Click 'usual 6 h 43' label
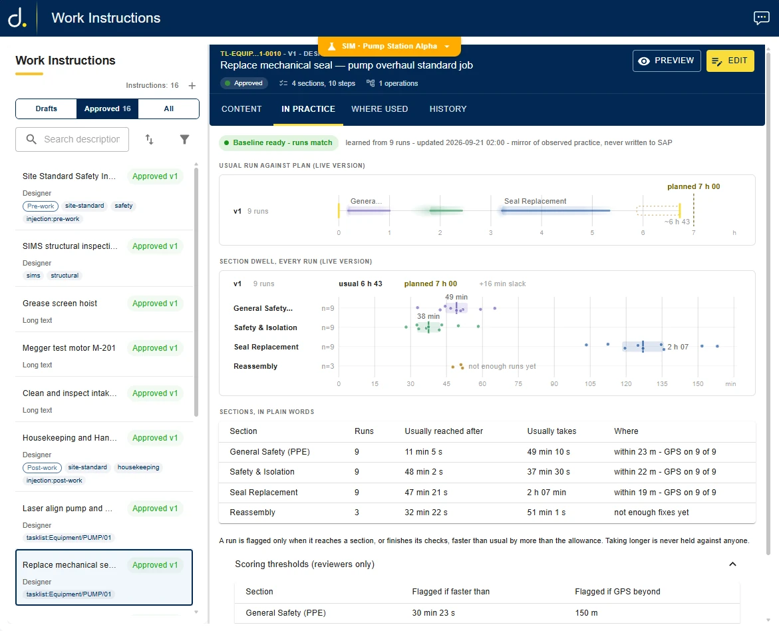Image resolution: width=779 pixels, height=631 pixels. pos(360,284)
